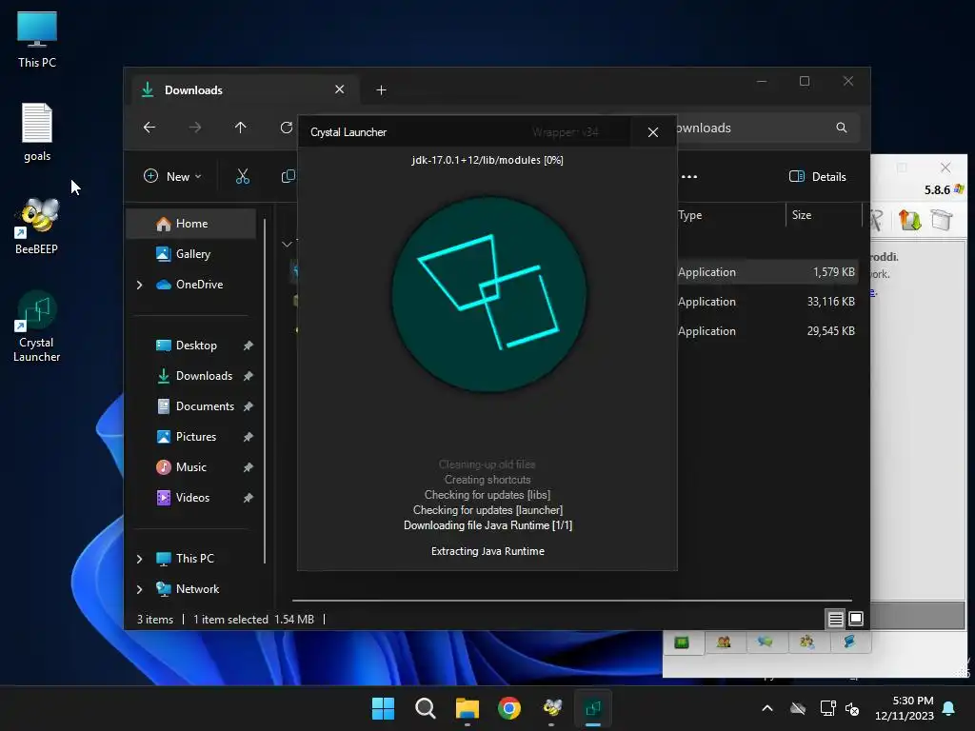The image size is (975, 731).
Task: Go forward in File Explorer
Action: tap(195, 128)
